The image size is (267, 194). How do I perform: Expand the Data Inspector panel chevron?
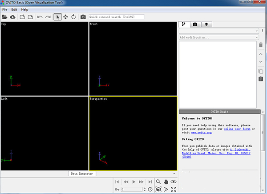point(174,174)
